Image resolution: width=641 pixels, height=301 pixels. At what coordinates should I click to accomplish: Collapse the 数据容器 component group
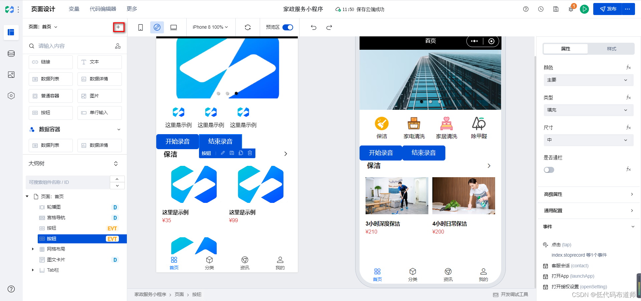click(119, 129)
